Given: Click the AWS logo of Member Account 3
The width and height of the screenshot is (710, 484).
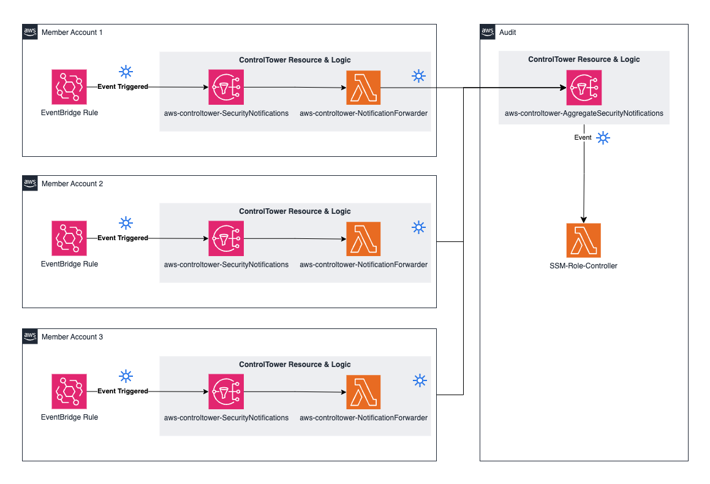Looking at the screenshot, I should (x=30, y=336).
